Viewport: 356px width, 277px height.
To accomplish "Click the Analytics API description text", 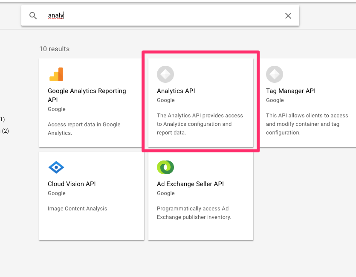I will click(200, 124).
